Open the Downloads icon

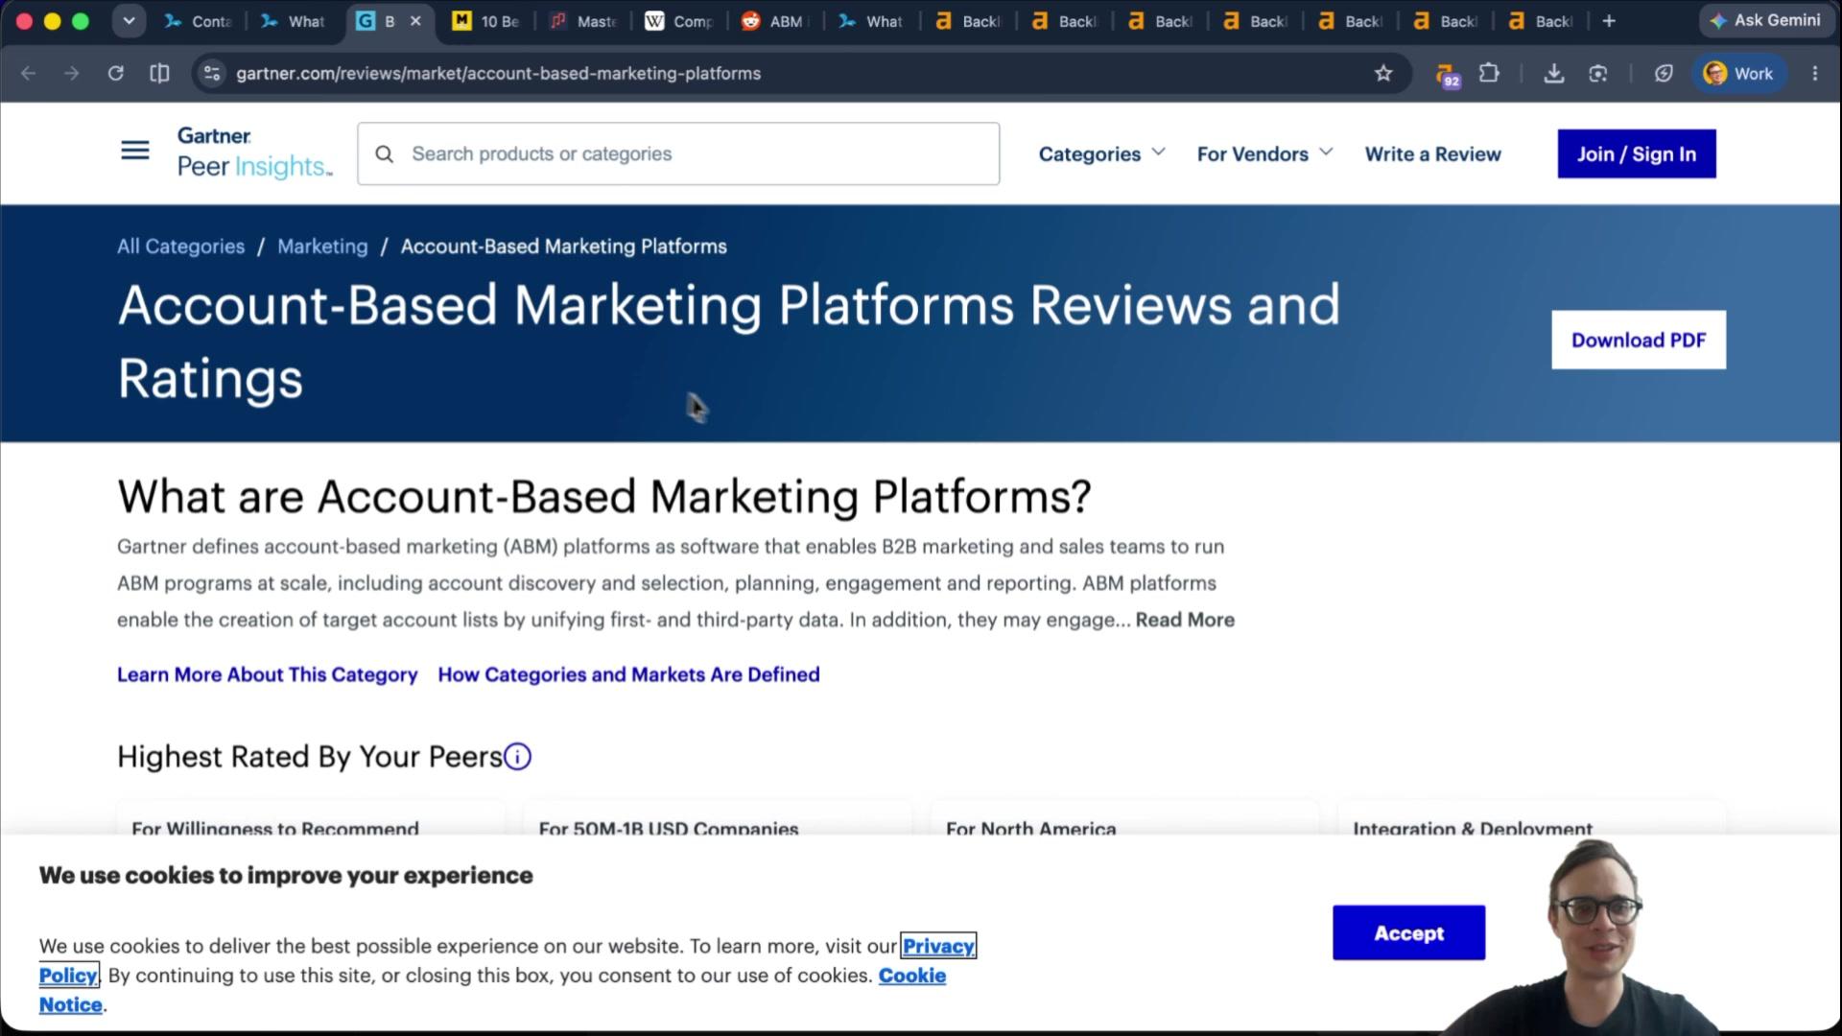1553,73
